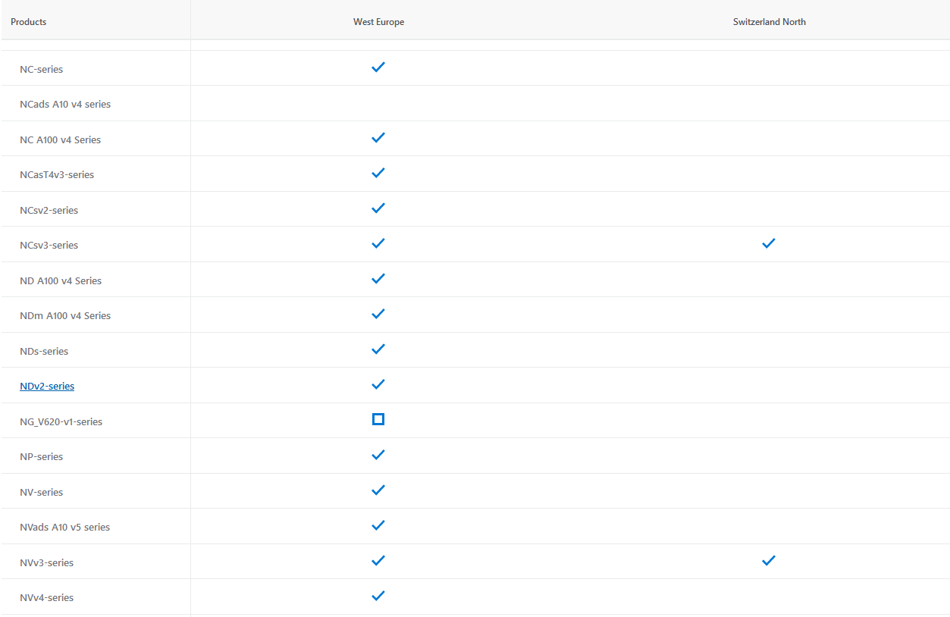The width and height of the screenshot is (950, 617).
Task: Click the NDs-series West Europe checkmark
Action: pos(378,349)
